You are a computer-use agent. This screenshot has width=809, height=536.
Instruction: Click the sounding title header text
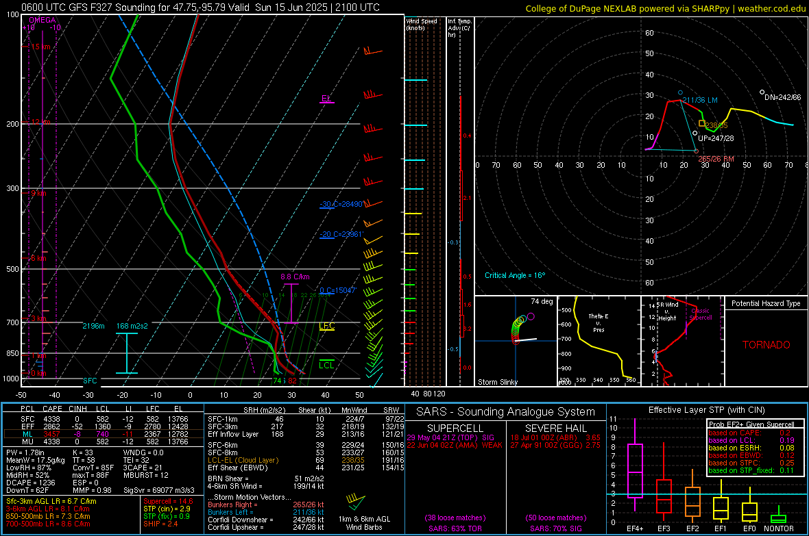pos(200,8)
